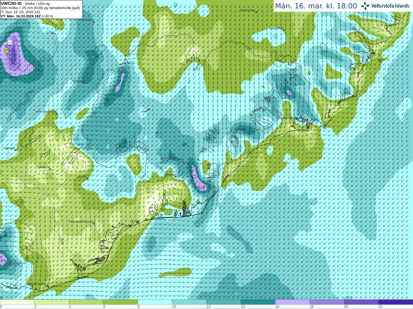Screen dimensions: 413x309
Task: Pick the 18–20 m/s purple legend swatch
Action: (327, 302)
